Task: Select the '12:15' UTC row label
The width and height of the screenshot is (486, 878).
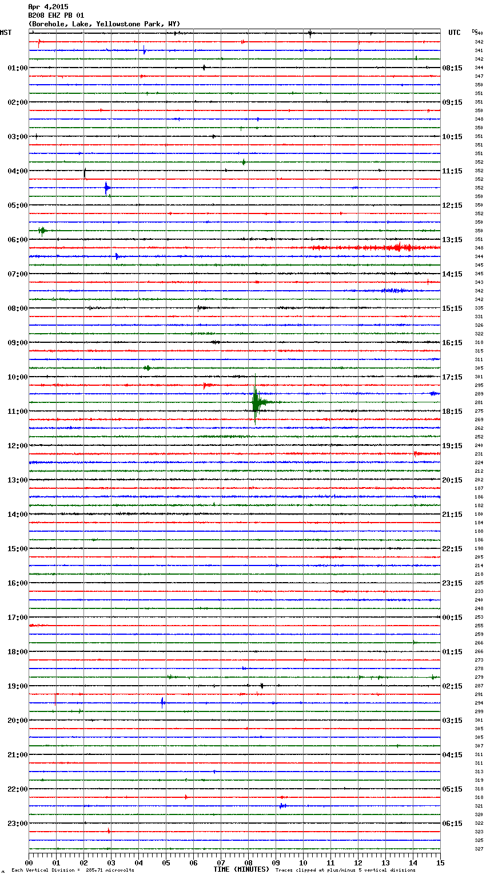Action: 452,205
